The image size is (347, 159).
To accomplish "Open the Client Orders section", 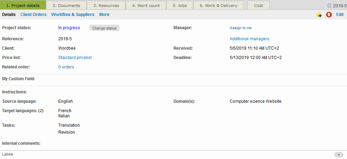I will click(33, 15).
